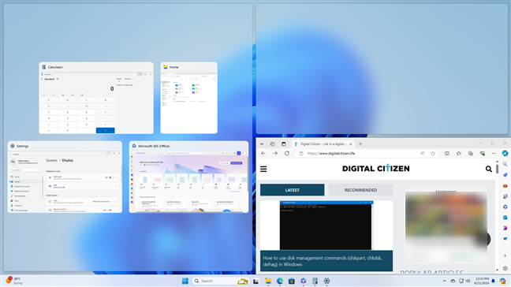Open the Windows Start button on the taskbar

(x=185, y=281)
